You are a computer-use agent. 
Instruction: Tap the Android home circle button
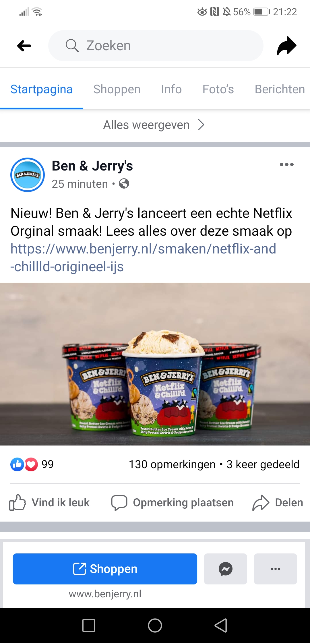(x=155, y=625)
